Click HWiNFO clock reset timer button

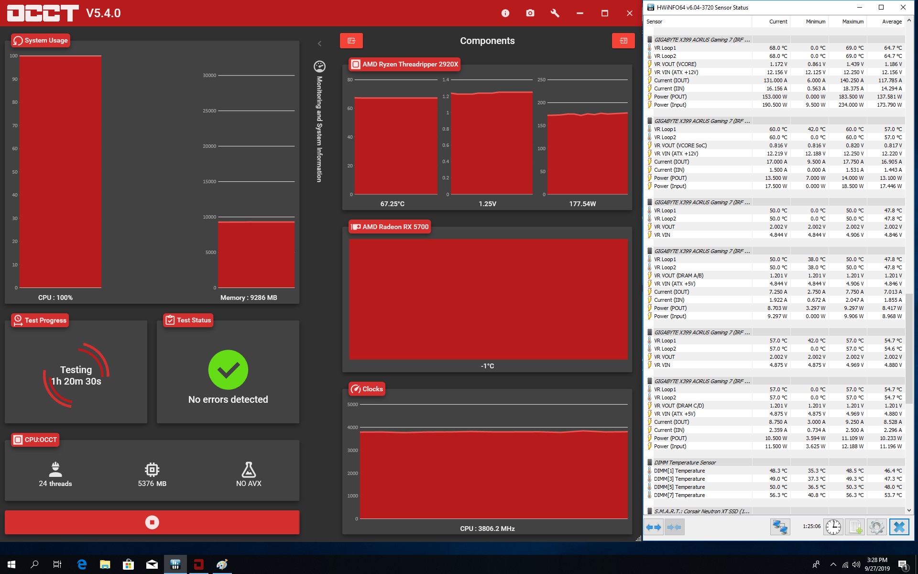tap(833, 527)
